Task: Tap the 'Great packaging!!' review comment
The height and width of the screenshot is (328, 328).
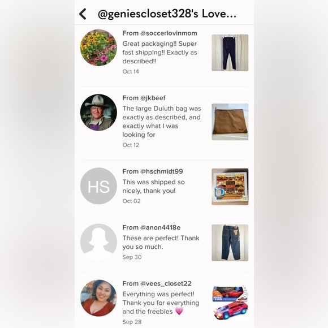Action: click(160, 53)
